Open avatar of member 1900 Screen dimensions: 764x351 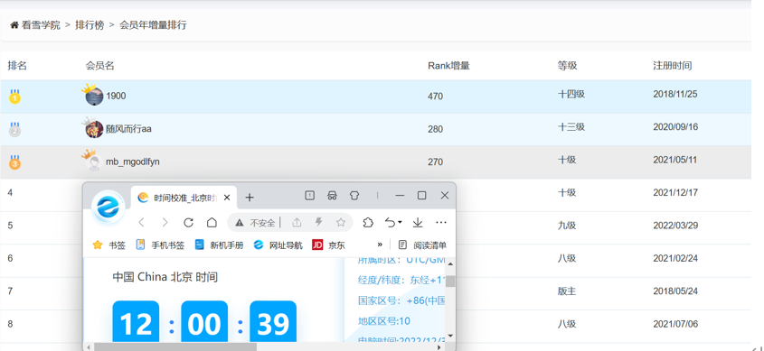coord(94,97)
